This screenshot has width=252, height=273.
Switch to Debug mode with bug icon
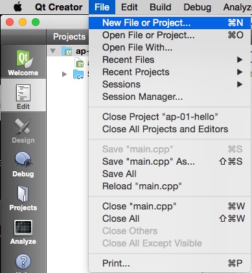(23, 164)
